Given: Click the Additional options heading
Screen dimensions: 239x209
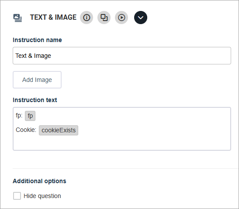Looking at the screenshot, I should click(39, 181).
